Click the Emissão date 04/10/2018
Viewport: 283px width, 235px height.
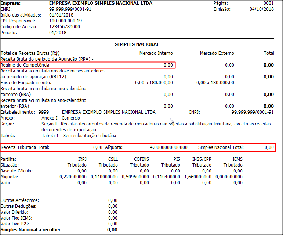click(x=262, y=9)
